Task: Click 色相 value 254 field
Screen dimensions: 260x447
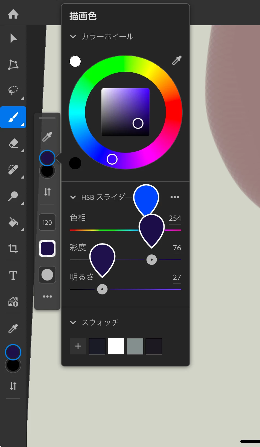Action: coord(175,218)
